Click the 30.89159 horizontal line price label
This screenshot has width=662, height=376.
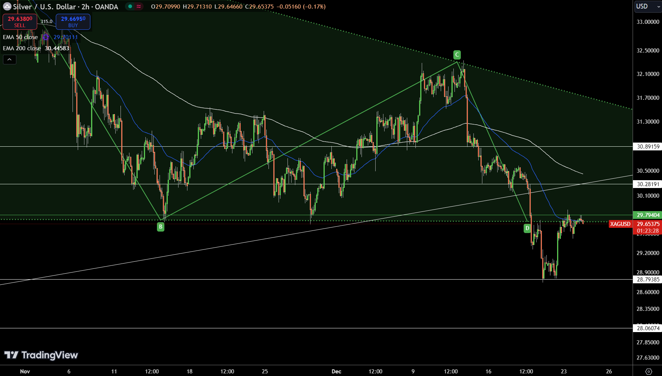pos(647,147)
